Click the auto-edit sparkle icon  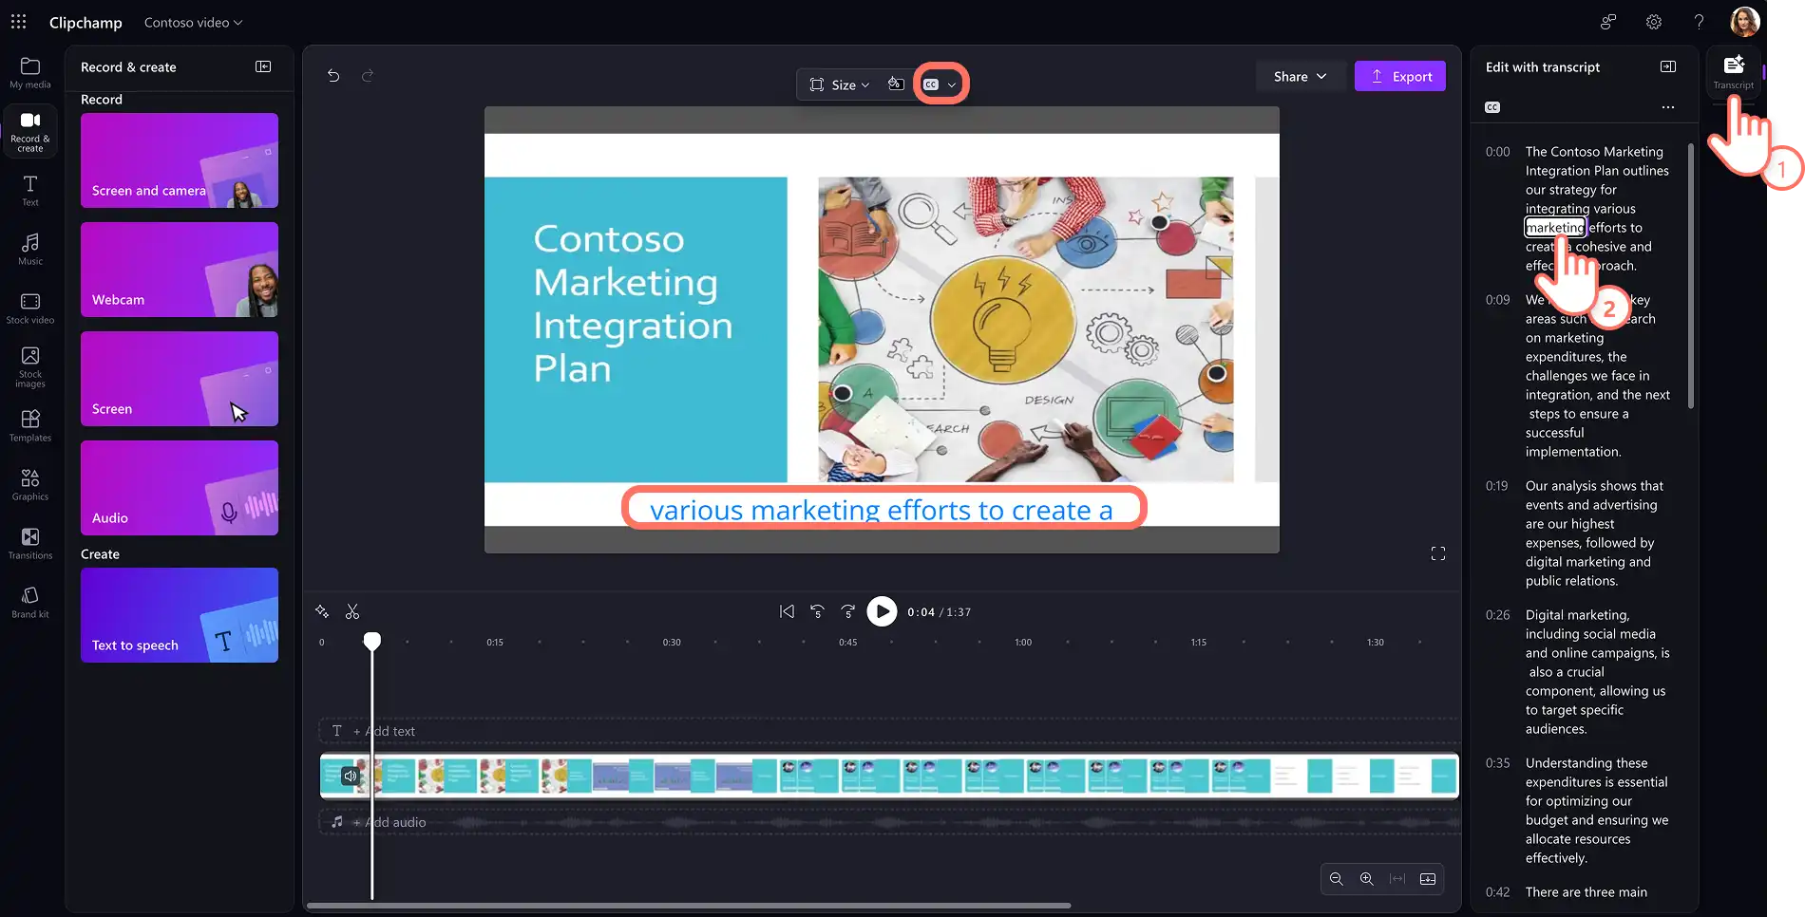[322, 611]
